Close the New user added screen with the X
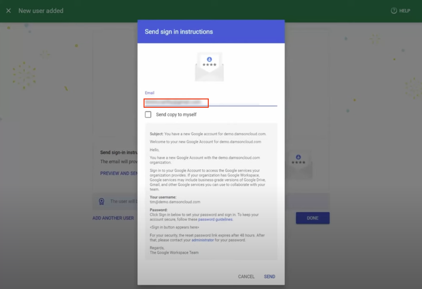422x289 pixels. pyautogui.click(x=8, y=11)
